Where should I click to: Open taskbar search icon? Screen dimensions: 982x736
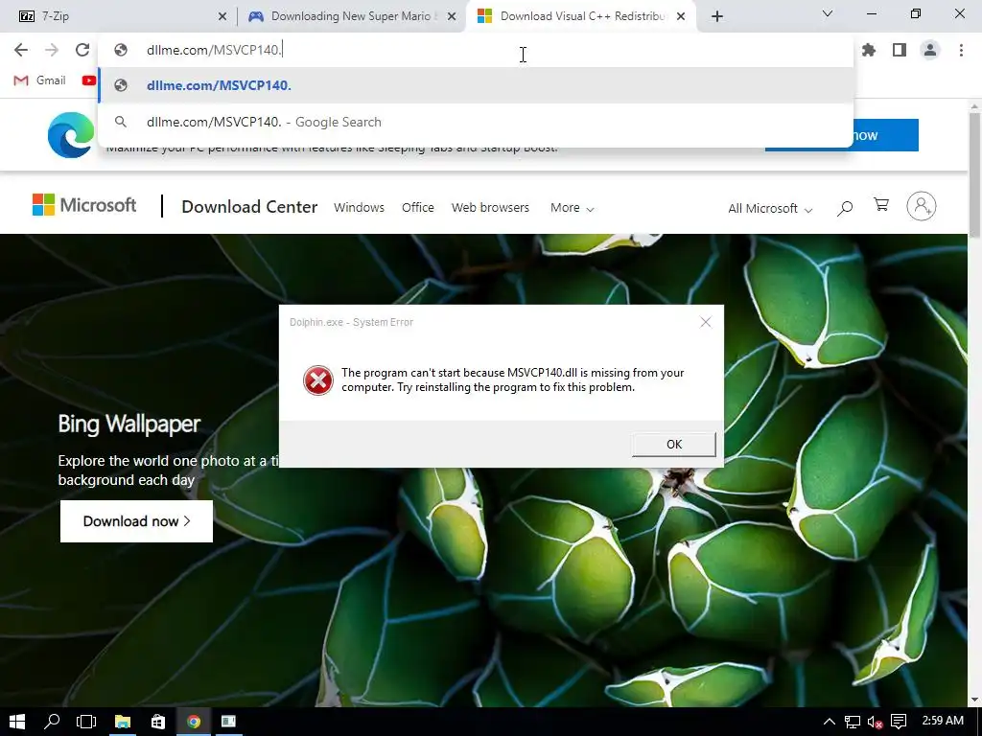tap(52, 722)
